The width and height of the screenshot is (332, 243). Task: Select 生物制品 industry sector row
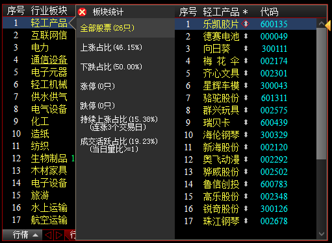tap(39, 158)
